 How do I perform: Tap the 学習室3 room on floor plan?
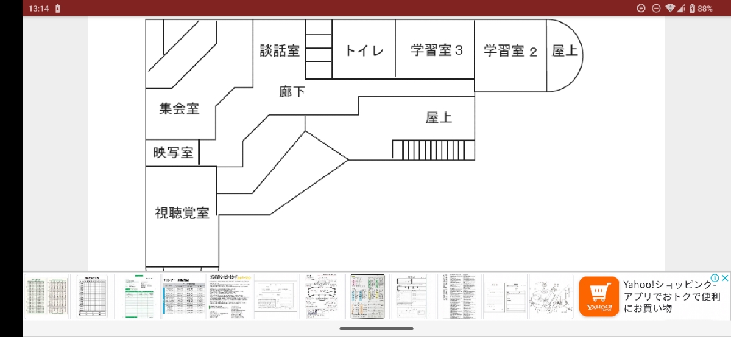(x=436, y=49)
